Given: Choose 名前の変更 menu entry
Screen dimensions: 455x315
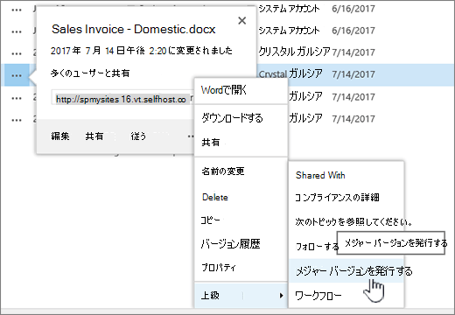Looking at the screenshot, I should (x=223, y=171).
